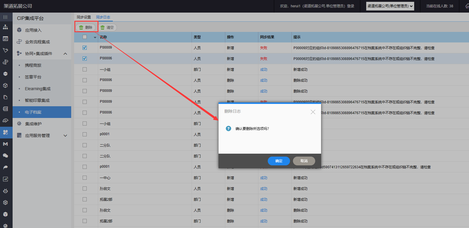The height and width of the screenshot is (228, 469).
Task: Click the CAP hexagon icon in the left rail
Action: click(x=5, y=74)
